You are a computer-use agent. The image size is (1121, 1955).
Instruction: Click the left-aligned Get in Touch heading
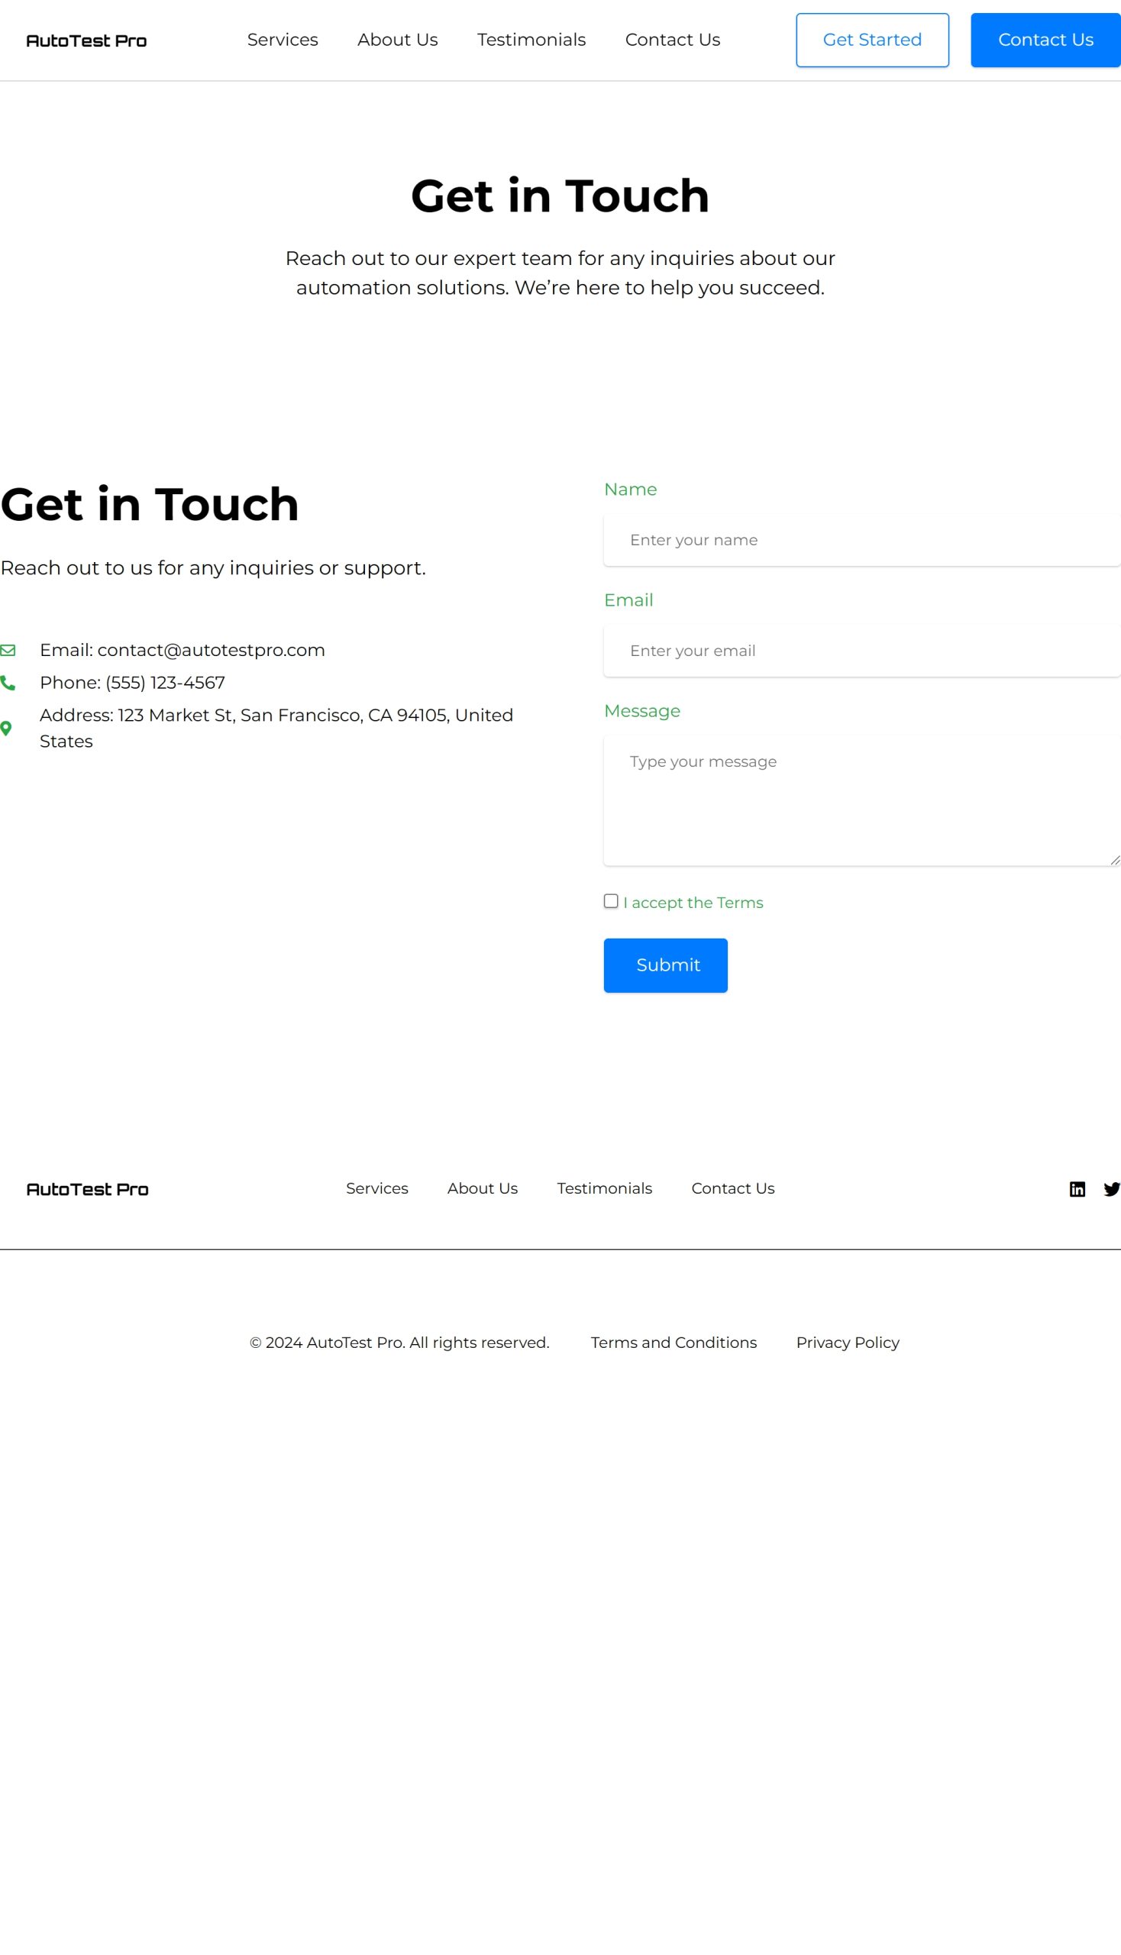tap(150, 504)
